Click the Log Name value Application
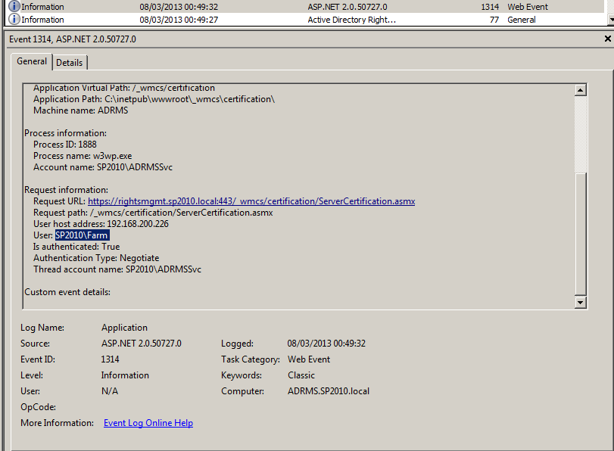 (124, 328)
